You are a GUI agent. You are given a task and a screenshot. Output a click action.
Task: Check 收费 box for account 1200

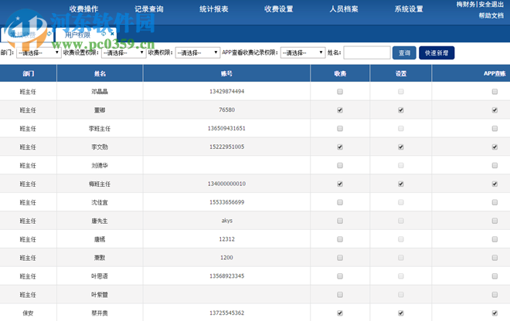(340, 258)
